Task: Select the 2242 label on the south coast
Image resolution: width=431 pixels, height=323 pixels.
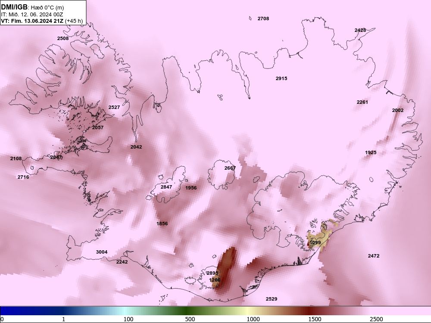Action: click(122, 262)
